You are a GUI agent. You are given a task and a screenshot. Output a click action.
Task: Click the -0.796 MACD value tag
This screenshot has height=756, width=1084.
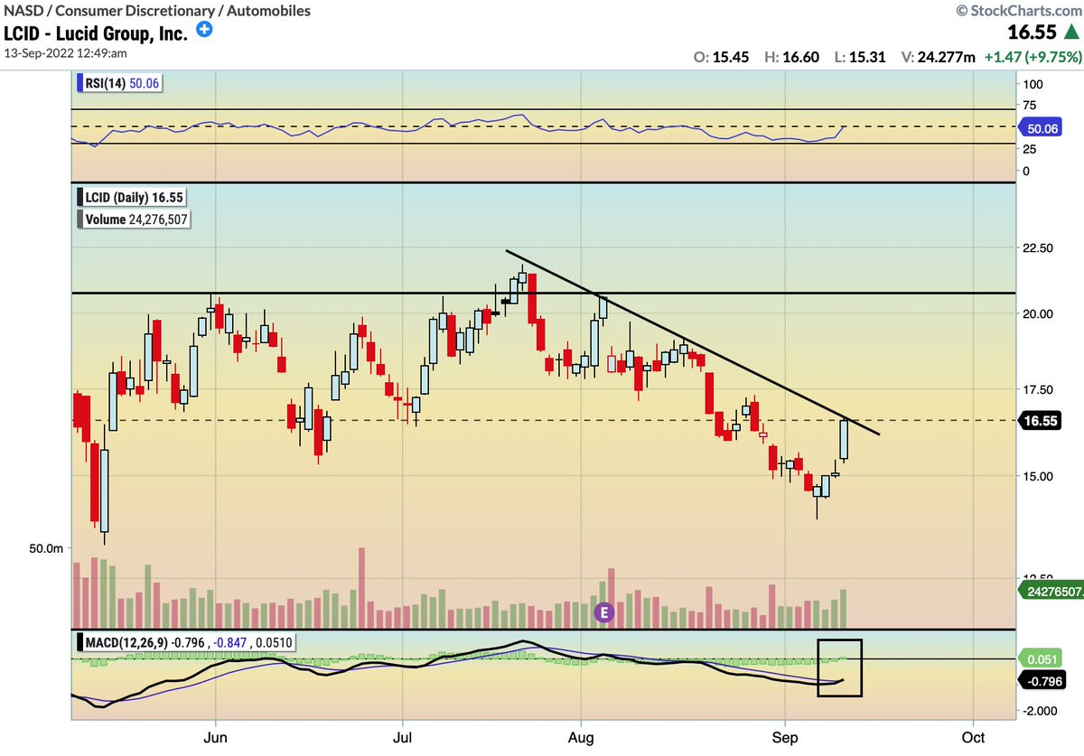pos(1042,681)
